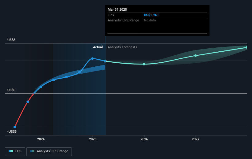
Task: Select the 2026 forecast EPS point
Action: 144,64
